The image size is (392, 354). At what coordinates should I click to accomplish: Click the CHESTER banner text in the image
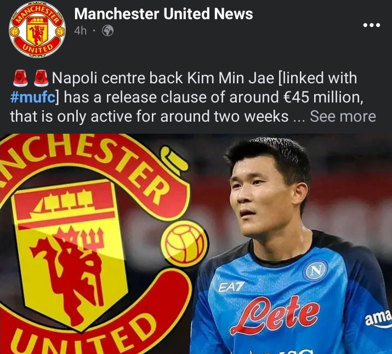pos(95,160)
